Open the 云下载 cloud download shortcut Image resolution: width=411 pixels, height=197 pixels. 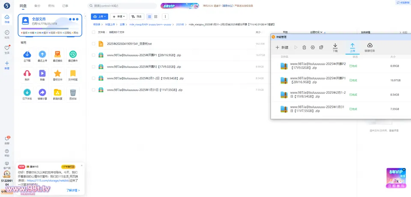pos(27,56)
